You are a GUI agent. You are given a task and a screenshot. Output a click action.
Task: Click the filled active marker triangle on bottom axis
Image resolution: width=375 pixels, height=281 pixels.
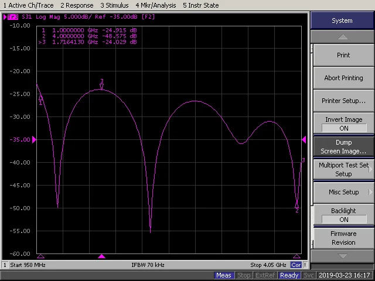click(x=102, y=256)
